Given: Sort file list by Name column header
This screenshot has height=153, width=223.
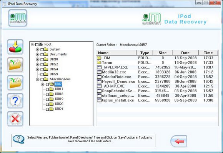Looking at the screenshot, I should [x=116, y=53].
